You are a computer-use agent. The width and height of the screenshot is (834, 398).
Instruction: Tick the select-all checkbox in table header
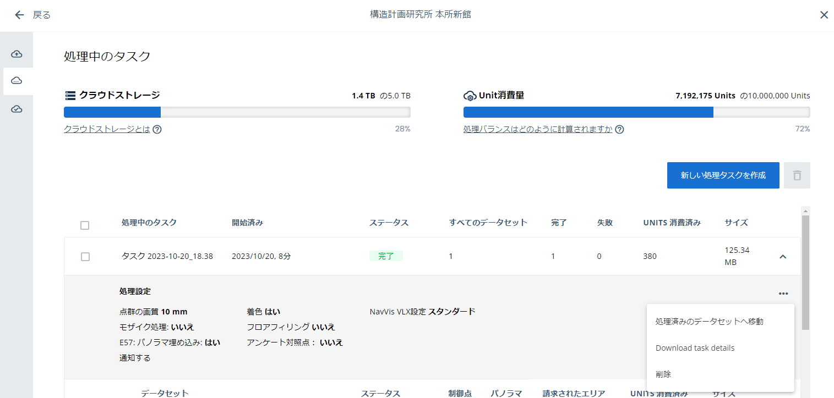85,225
